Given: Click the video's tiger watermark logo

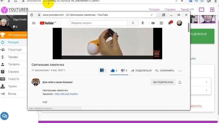Looking at the screenshot, I should pos(157,54).
